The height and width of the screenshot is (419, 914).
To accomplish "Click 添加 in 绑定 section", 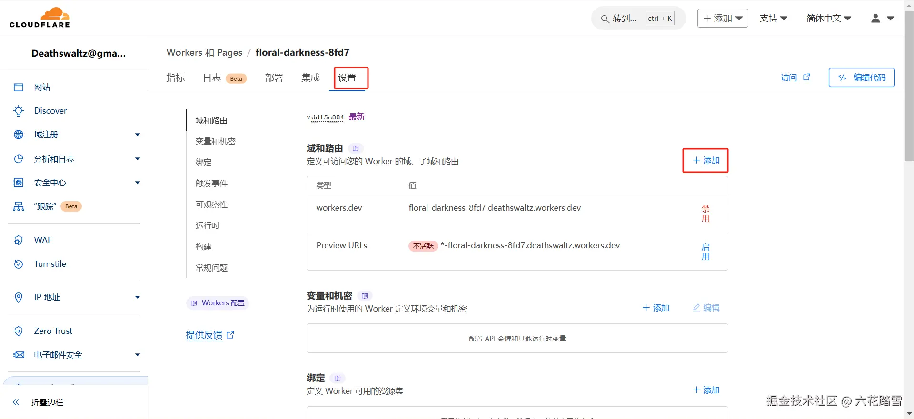I will 706,390.
